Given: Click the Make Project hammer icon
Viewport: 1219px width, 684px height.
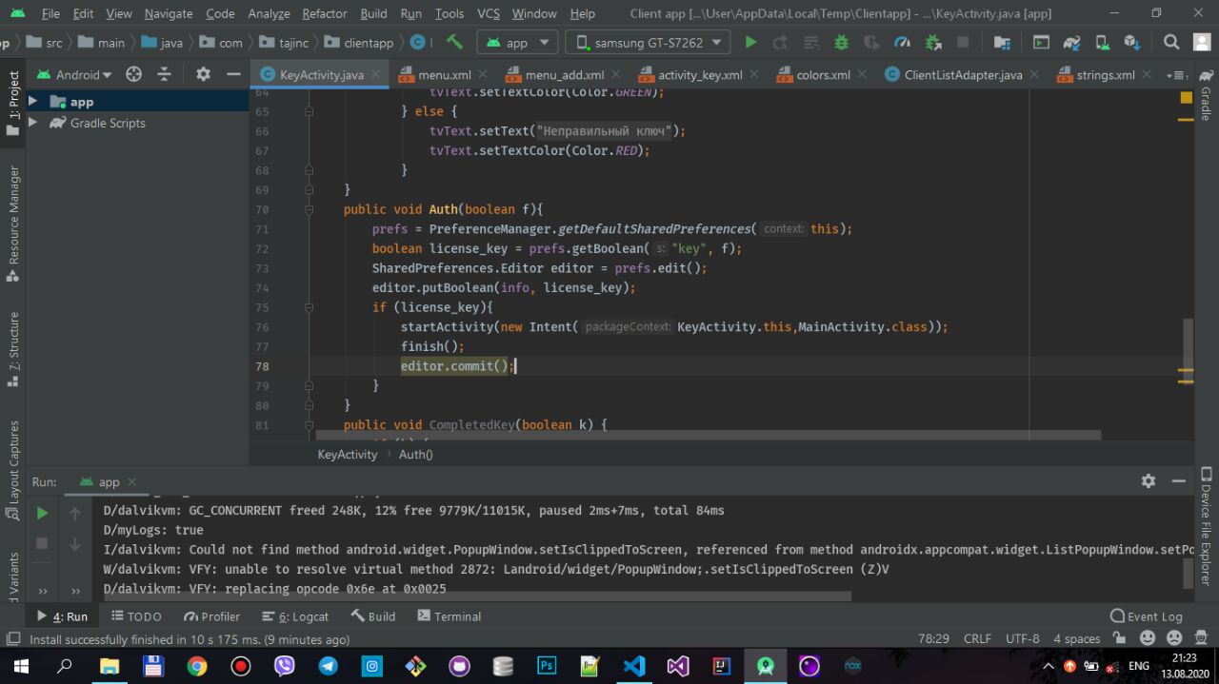Looking at the screenshot, I should (x=454, y=42).
